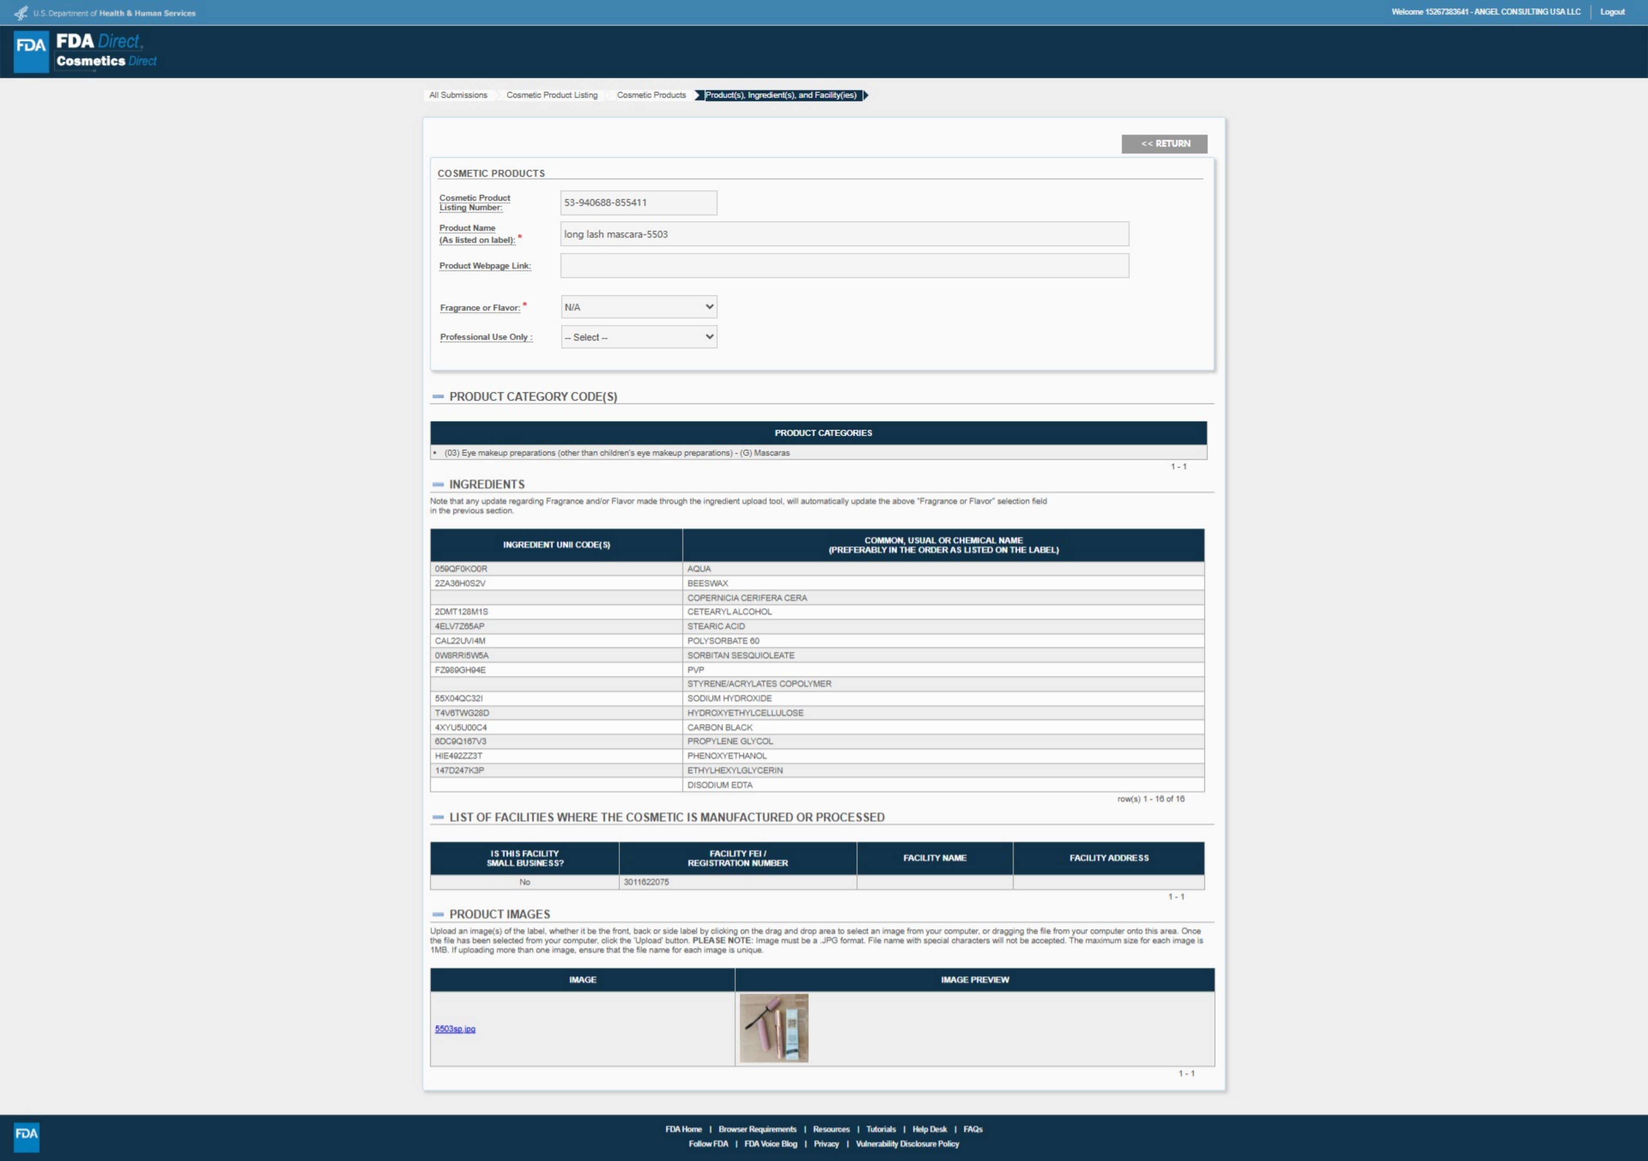Collapse the Product Category Code(s) section

pos(438,397)
